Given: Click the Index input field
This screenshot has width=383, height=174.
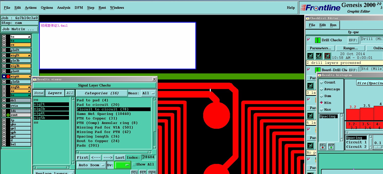Looking at the screenshot, I should 149,157.
